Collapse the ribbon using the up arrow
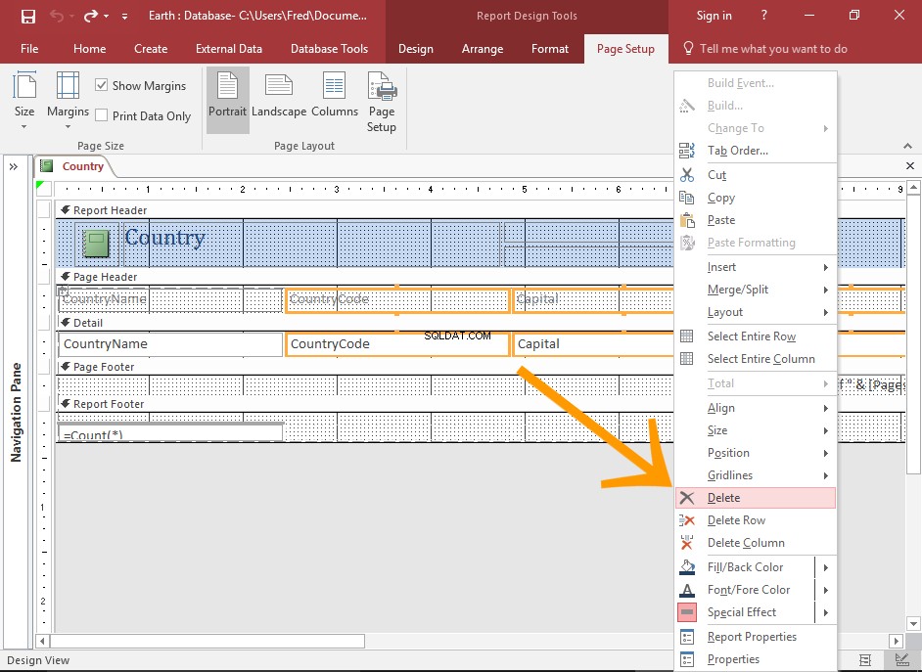This screenshot has height=672, width=922. point(908,146)
